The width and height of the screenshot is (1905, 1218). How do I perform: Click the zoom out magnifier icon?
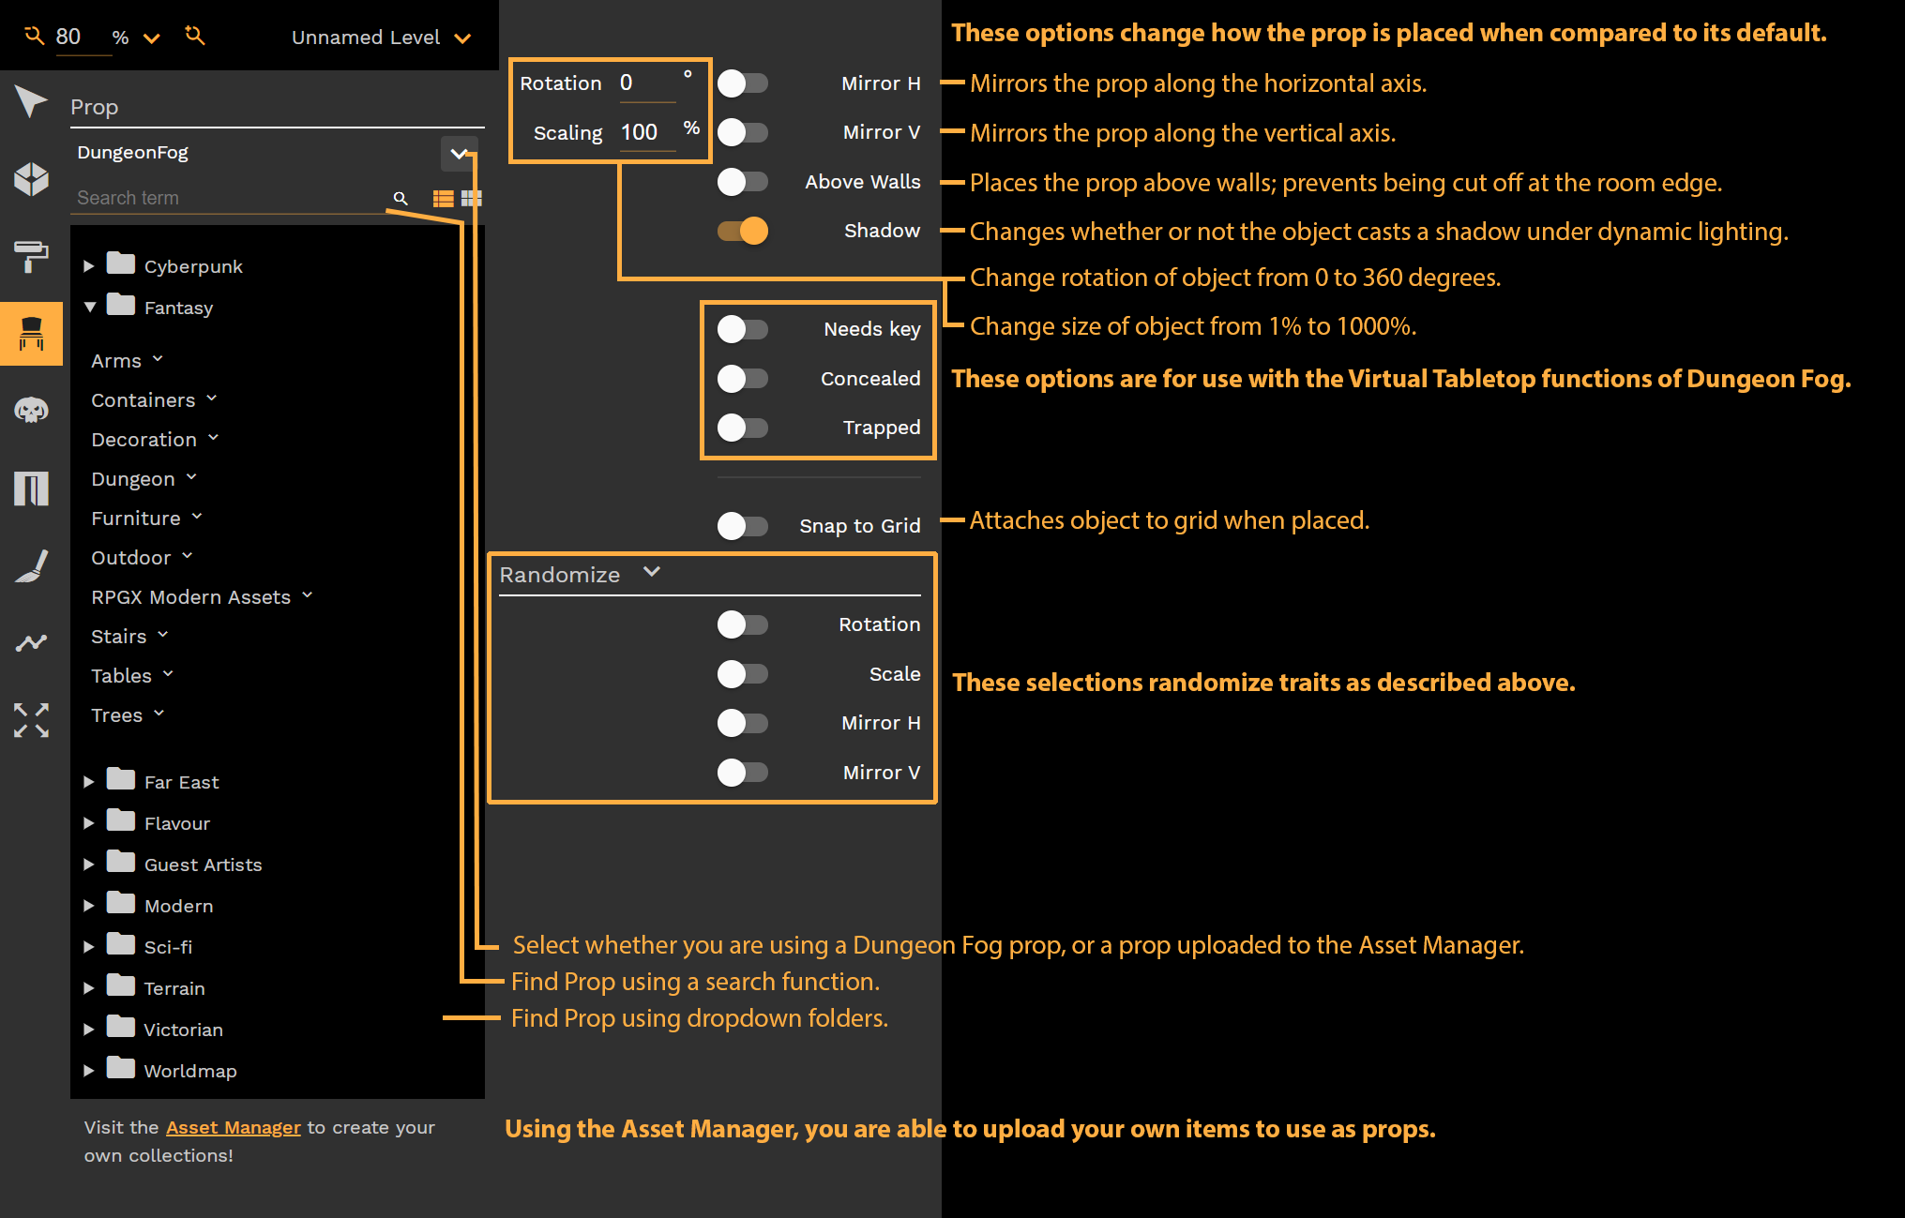34,36
